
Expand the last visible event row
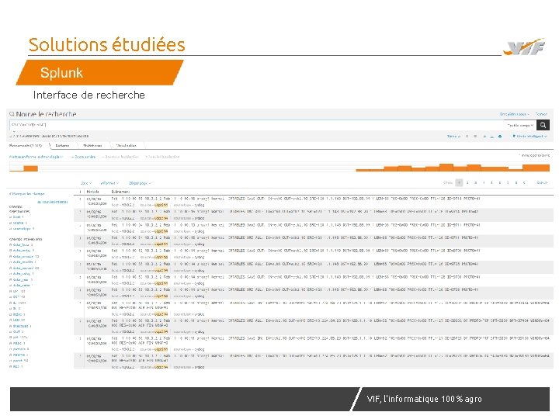click(x=80, y=356)
